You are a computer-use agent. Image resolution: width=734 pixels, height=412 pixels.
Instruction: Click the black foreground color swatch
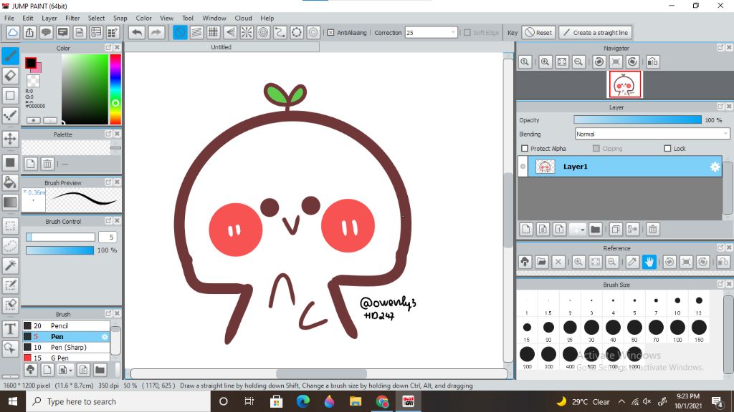(x=31, y=63)
